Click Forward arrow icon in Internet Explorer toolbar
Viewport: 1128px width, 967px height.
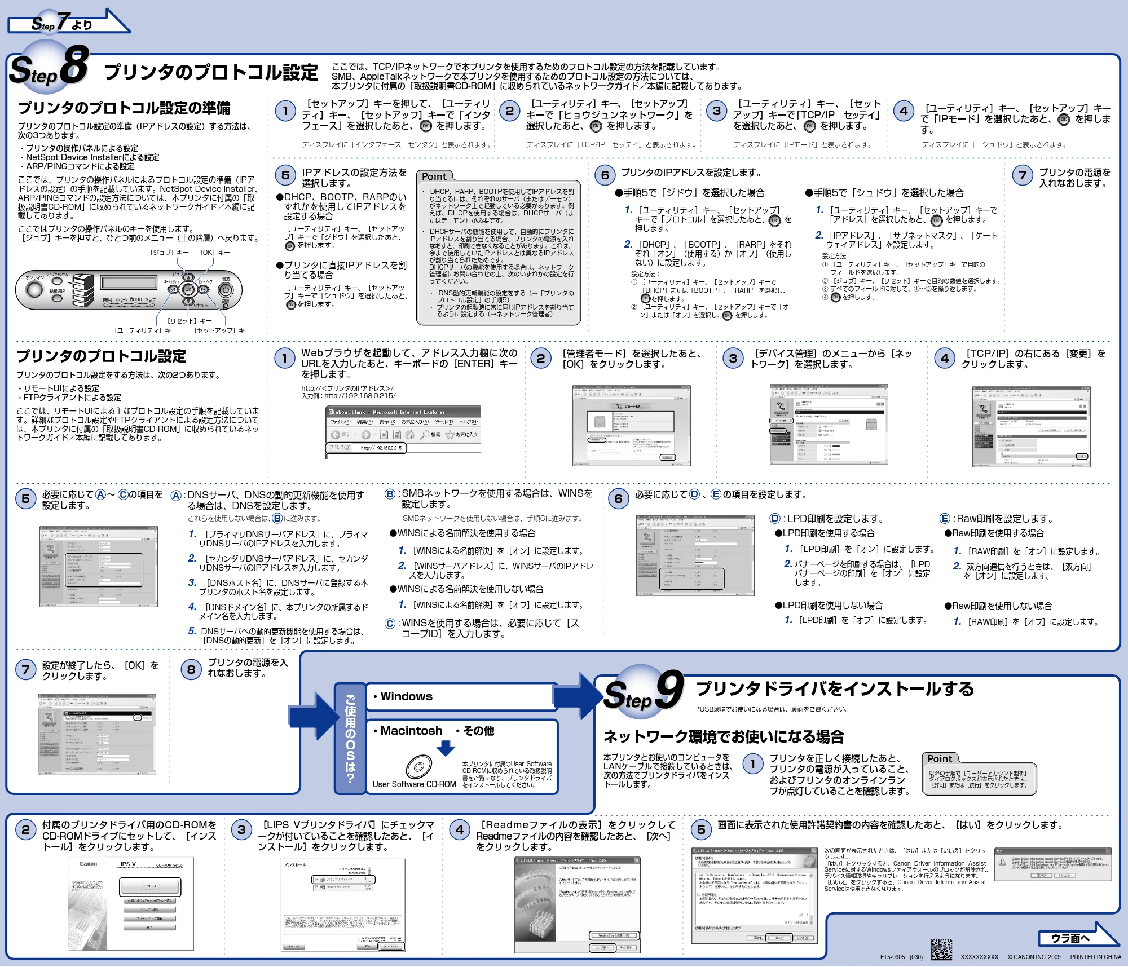click(366, 435)
